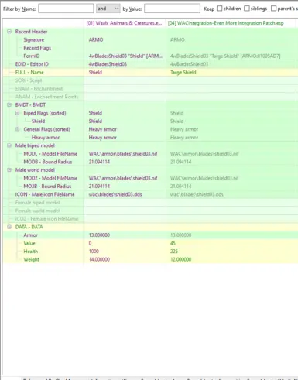Click the Health value 1000
Image resolution: width=298 pixels, height=380 pixels.
94,252
